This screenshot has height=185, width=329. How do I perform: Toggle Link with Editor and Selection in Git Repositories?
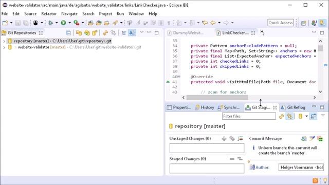[113, 33]
